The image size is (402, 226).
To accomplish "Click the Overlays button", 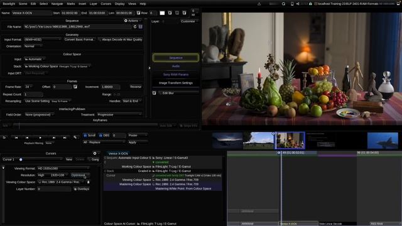I will [x=82, y=189].
